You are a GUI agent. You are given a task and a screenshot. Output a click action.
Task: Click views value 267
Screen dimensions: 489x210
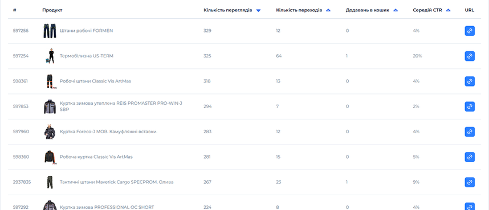(x=207, y=182)
